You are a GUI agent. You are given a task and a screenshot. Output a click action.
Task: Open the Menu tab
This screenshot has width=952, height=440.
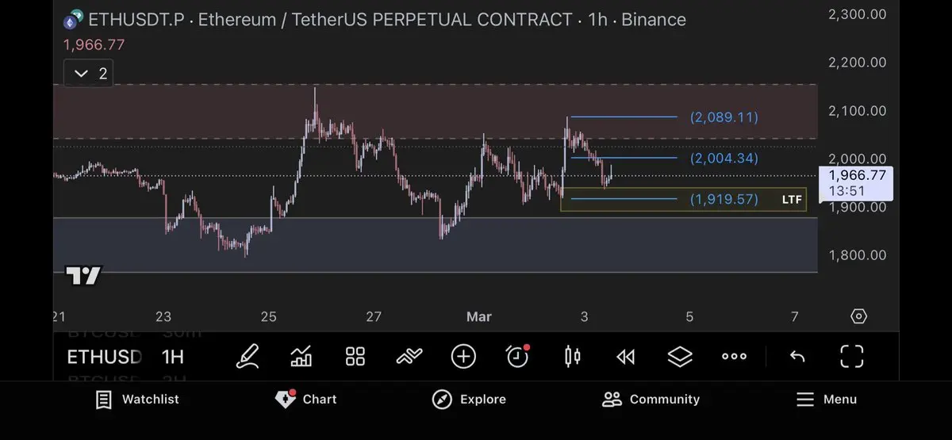(x=826, y=400)
